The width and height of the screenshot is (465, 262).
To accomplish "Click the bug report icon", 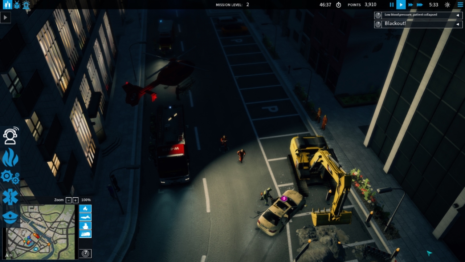I will pyautogui.click(x=17, y=5).
